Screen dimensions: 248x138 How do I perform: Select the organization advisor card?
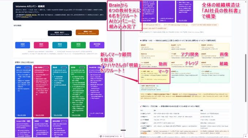[214, 64]
